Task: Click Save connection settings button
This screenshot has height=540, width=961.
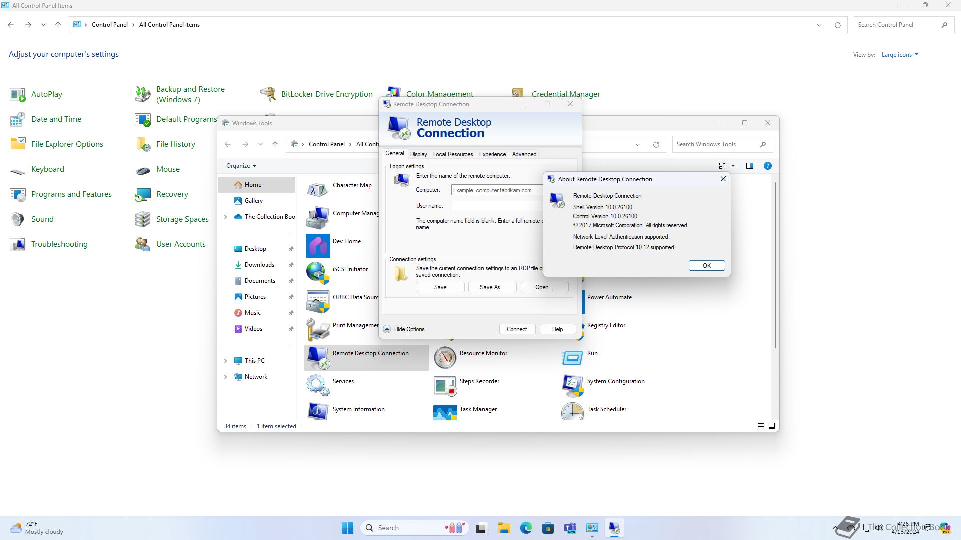Action: pyautogui.click(x=440, y=287)
